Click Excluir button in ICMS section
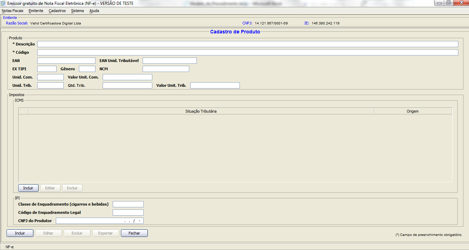Image resolution: width=469 pixels, height=250 pixels. [72, 188]
